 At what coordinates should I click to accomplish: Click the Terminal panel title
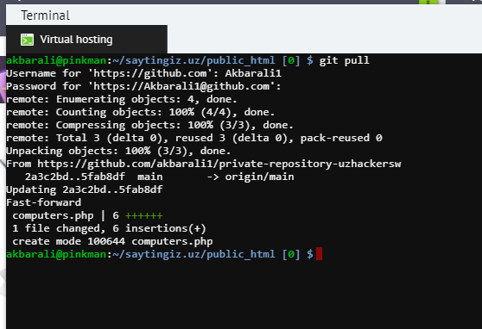tap(46, 16)
